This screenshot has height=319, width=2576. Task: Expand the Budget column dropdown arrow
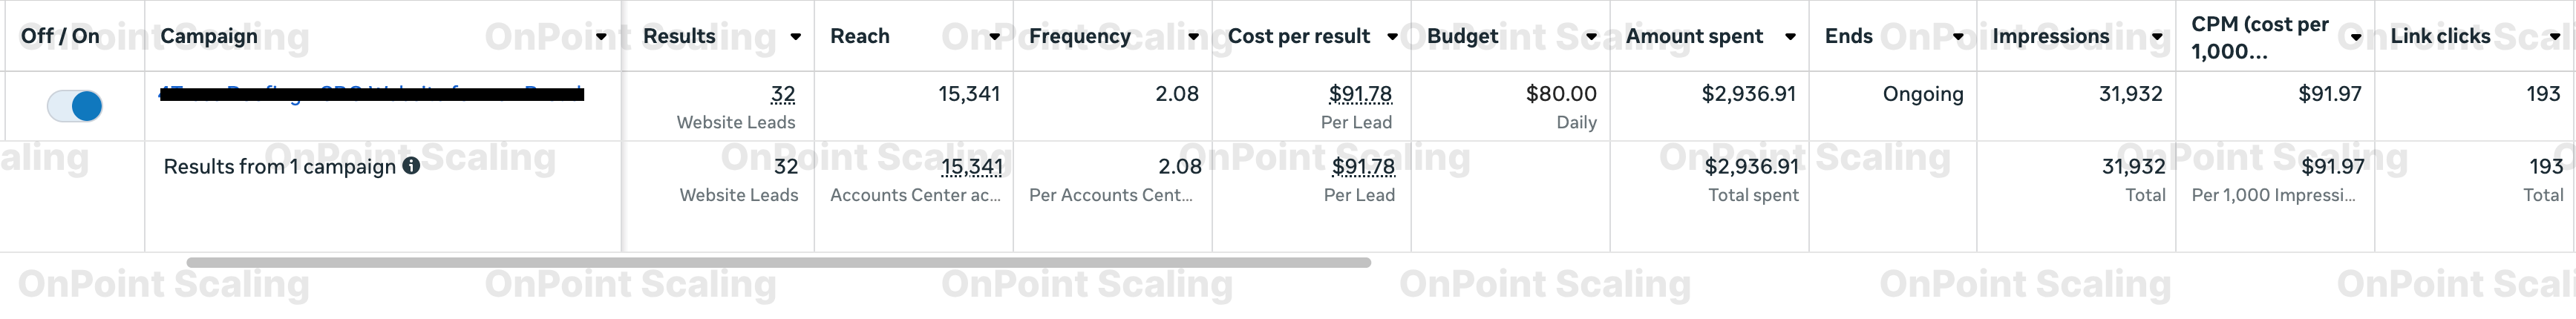1591,37
